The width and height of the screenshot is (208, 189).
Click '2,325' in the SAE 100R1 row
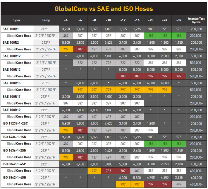pos(94,29)
